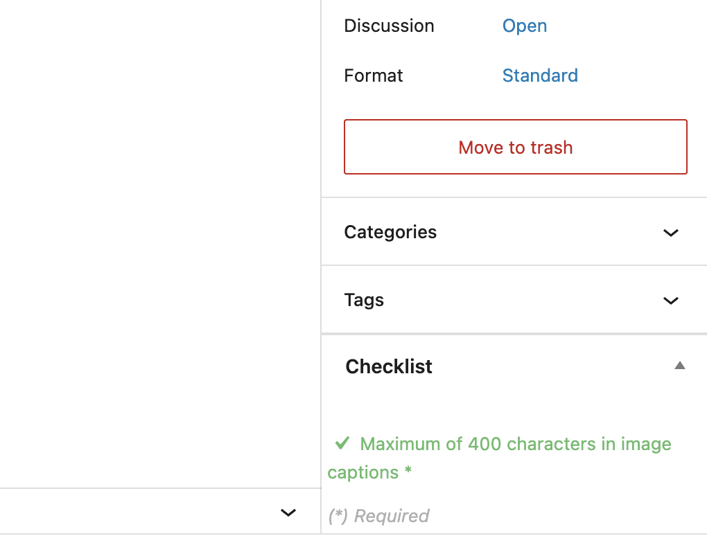Select the Categories panel heading

click(x=390, y=233)
